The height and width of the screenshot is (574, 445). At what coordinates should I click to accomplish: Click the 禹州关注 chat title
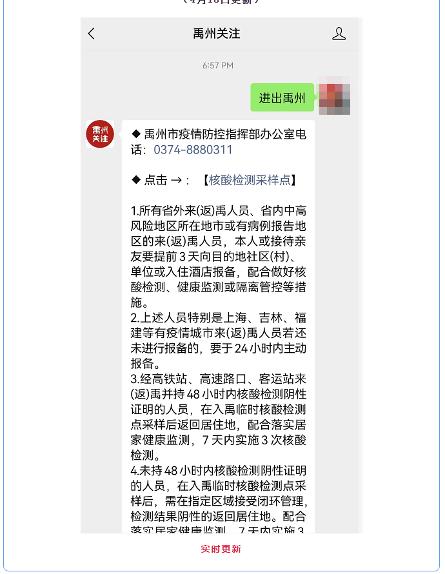click(217, 34)
